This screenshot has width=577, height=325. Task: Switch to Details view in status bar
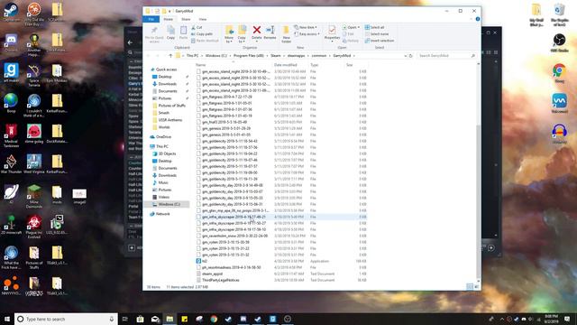coord(470,287)
